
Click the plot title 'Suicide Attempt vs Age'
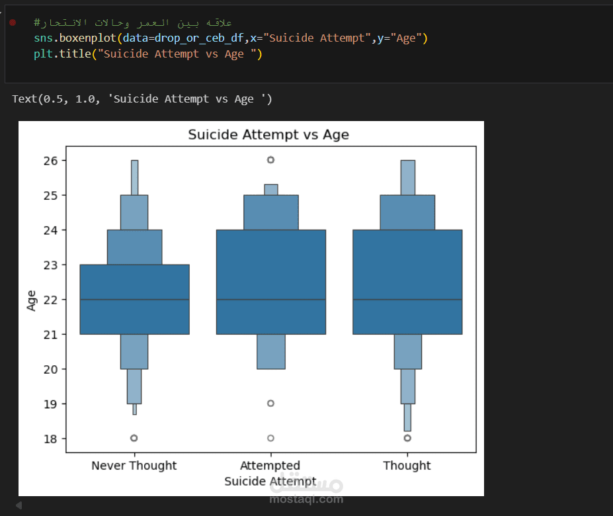pyautogui.click(x=268, y=135)
